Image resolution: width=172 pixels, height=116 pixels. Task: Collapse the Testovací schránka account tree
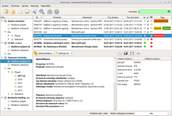coord(2,57)
